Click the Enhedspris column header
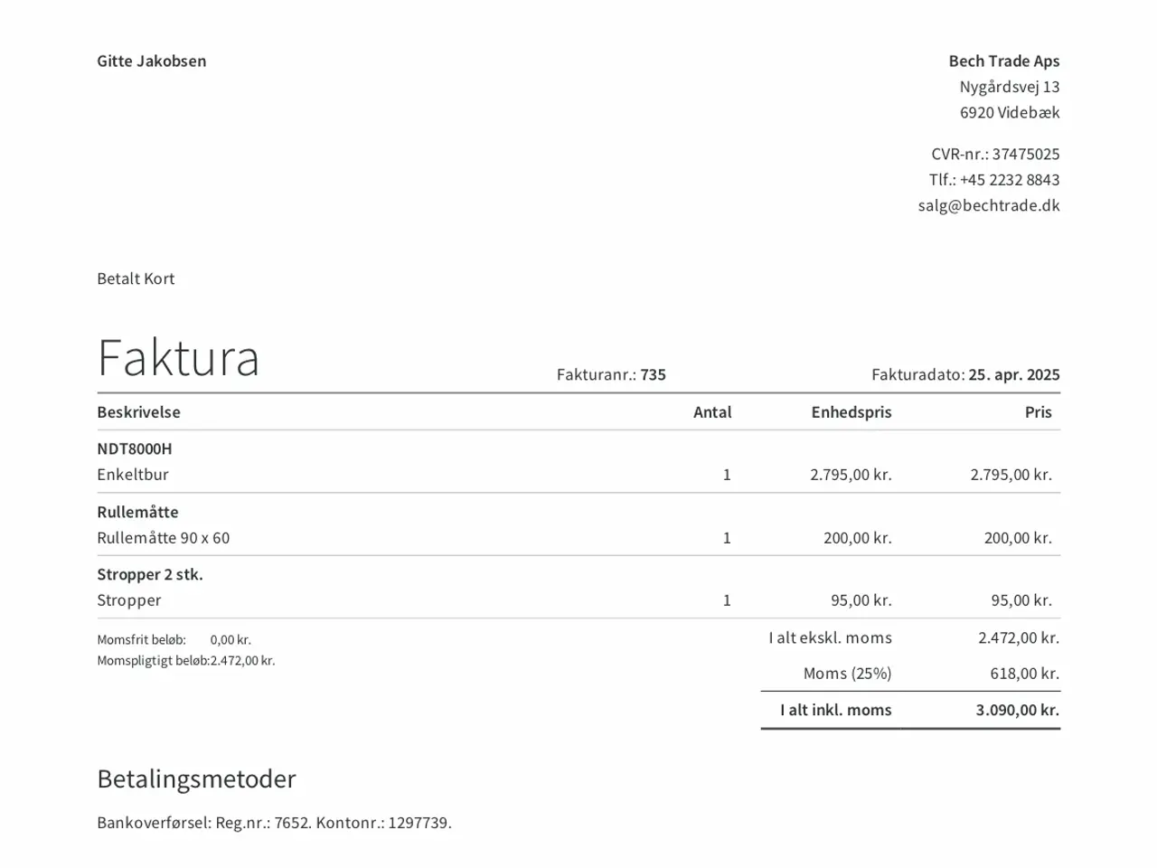Viewport: 1157px width, 868px height. point(851,412)
